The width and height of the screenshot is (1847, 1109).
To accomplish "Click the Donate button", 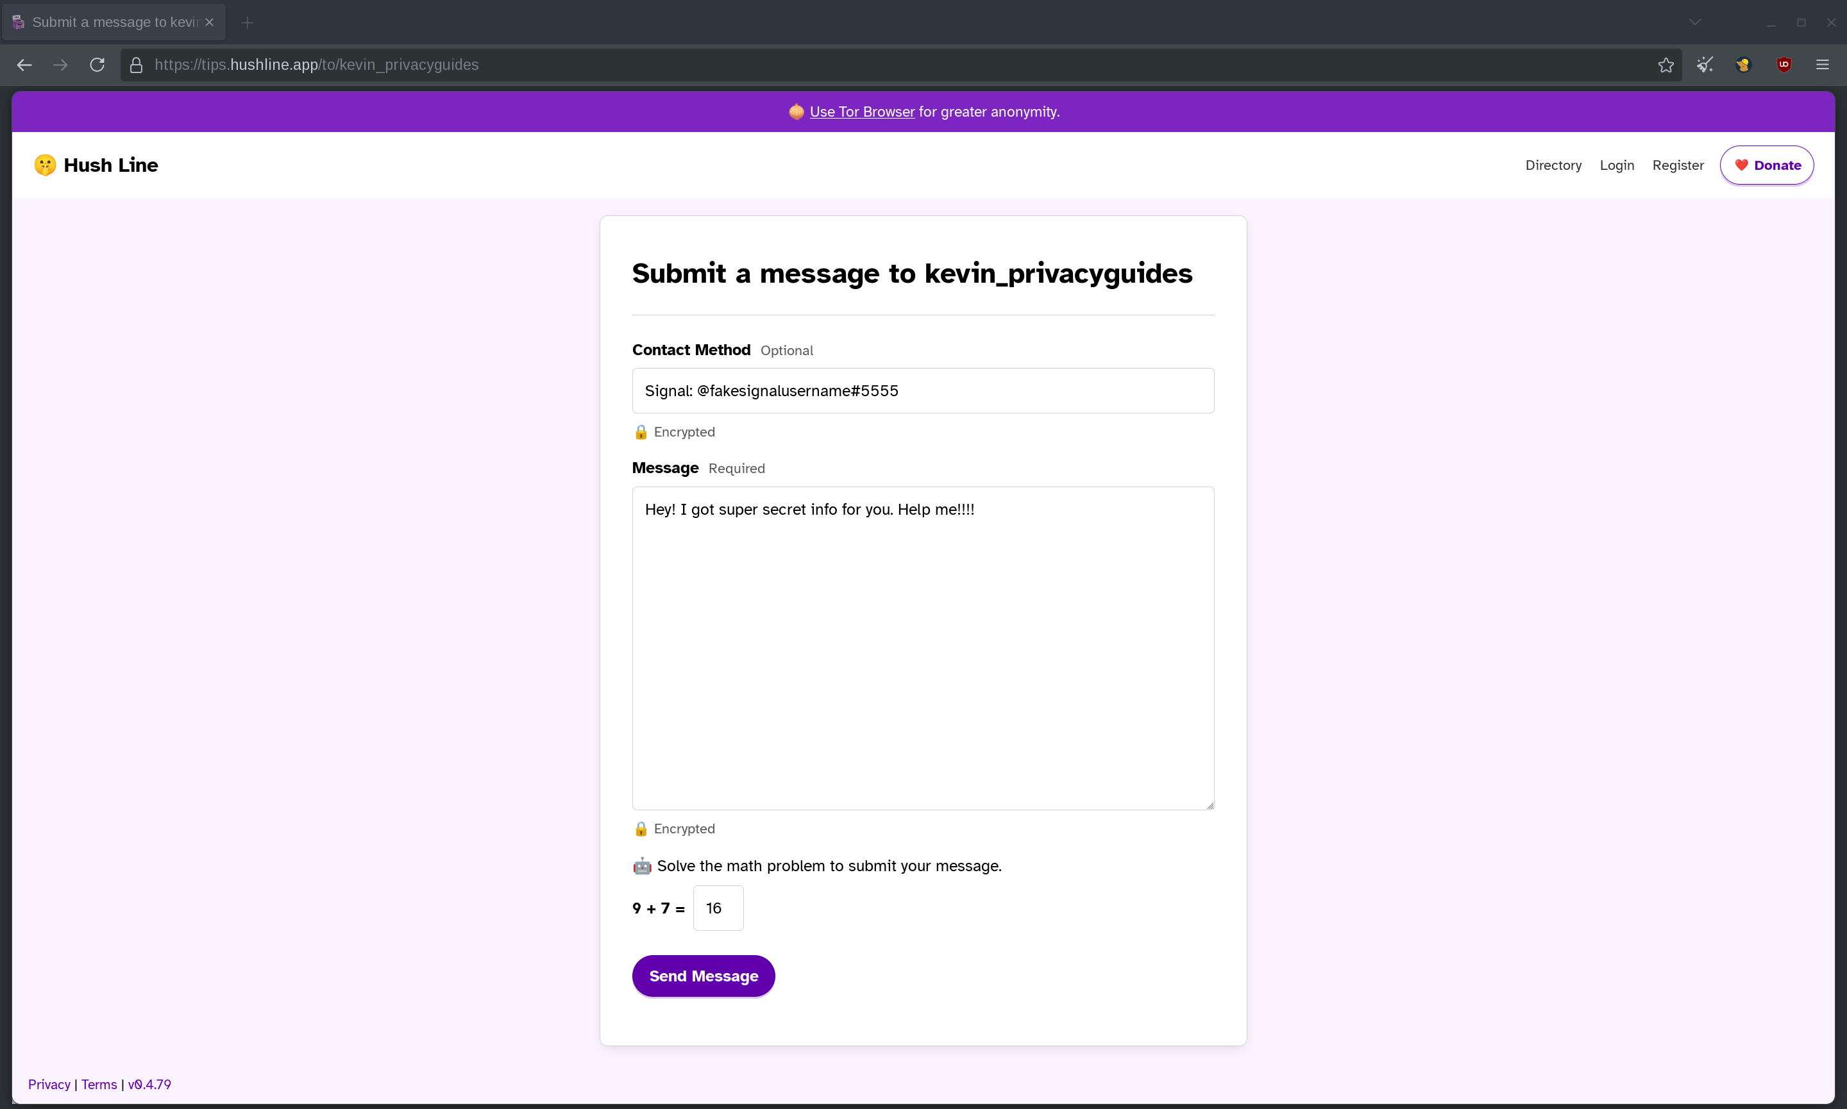I will [x=1766, y=165].
